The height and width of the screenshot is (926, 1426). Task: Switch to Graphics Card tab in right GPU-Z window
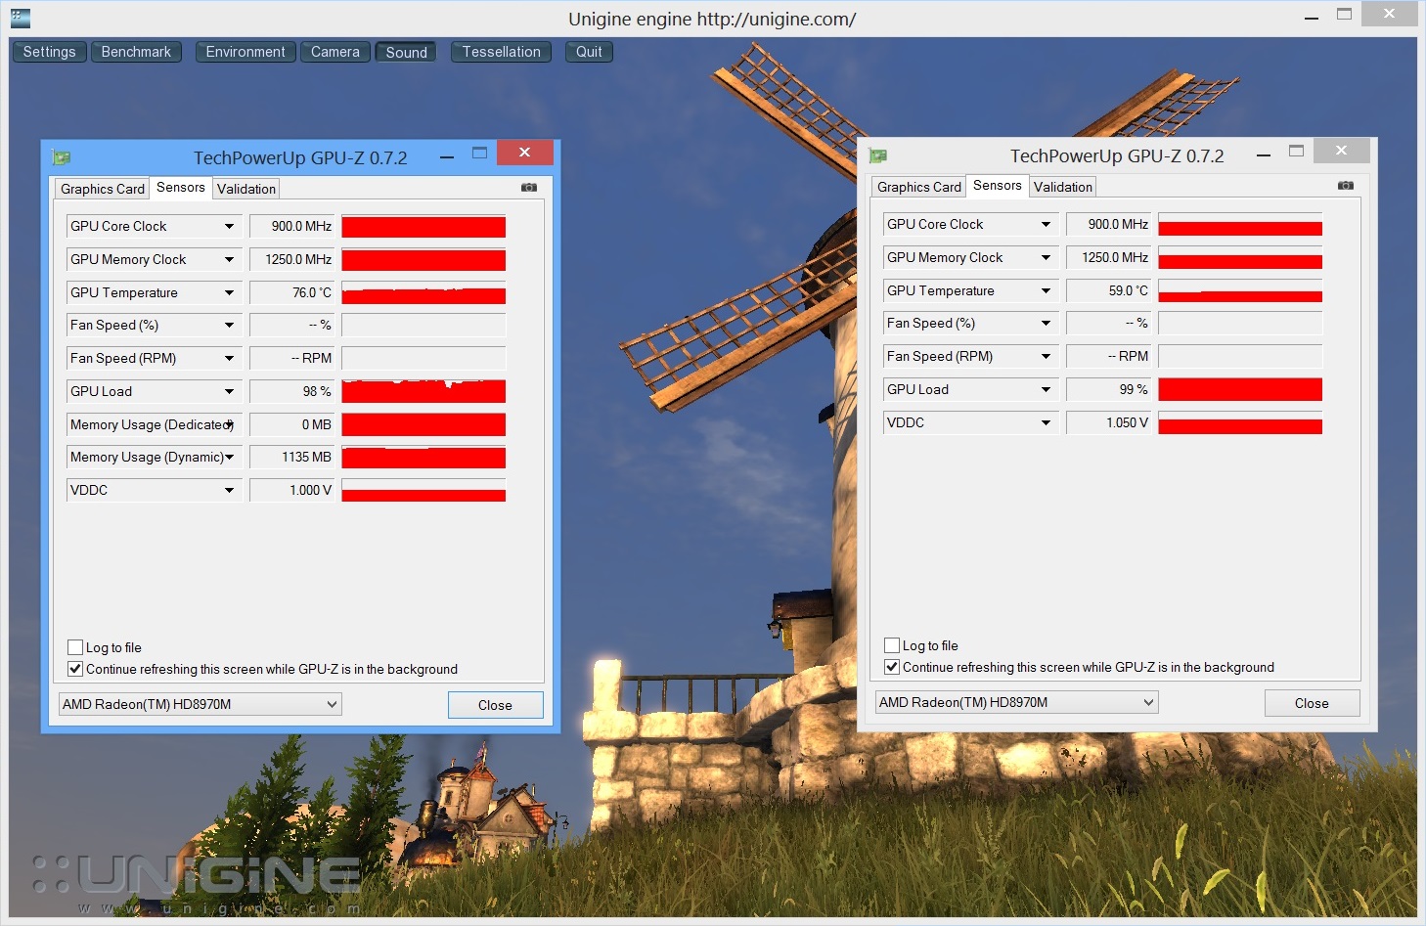(x=919, y=187)
